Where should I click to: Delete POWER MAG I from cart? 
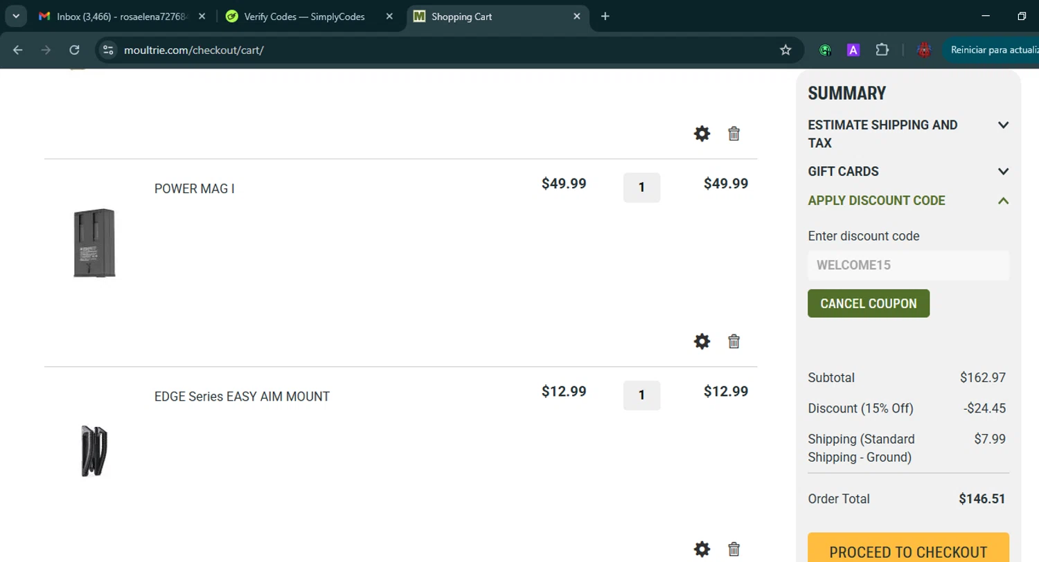tap(734, 341)
